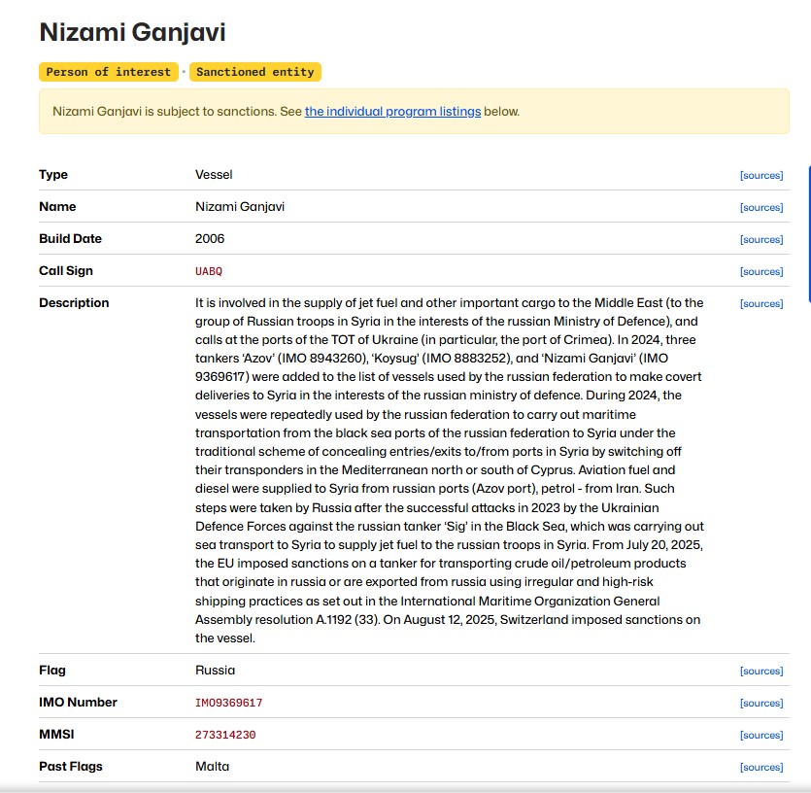Screen dimensions: 811x793
Task: Click the Russia flag value
Action: [215, 671]
